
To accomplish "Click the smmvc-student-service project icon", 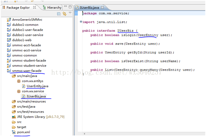I will click(9, 66).
